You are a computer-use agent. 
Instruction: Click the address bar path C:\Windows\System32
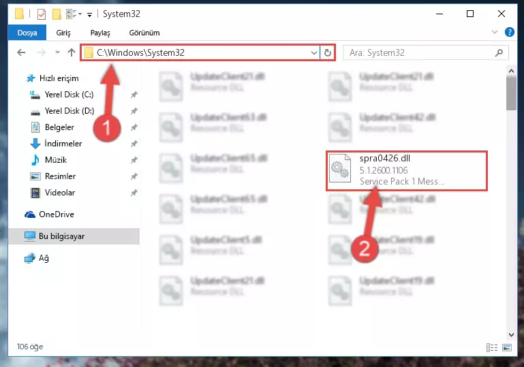tap(140, 52)
